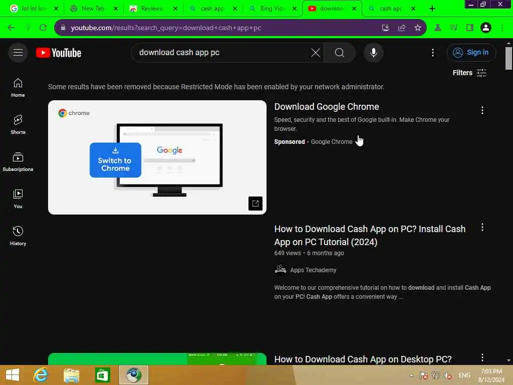The image size is (513, 385).
Task: Click the ad's external link icon
Action: tap(255, 204)
